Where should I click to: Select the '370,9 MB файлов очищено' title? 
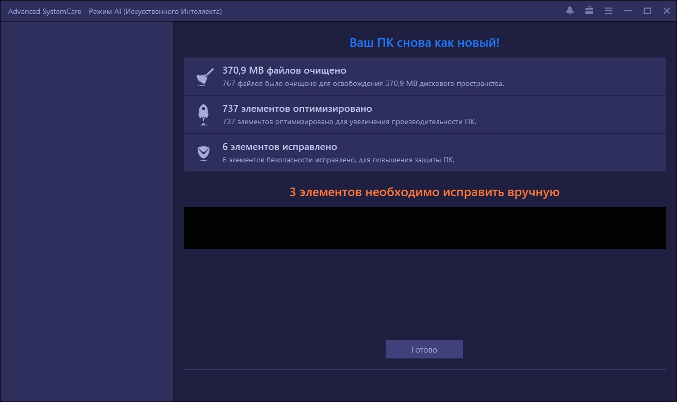[284, 70]
